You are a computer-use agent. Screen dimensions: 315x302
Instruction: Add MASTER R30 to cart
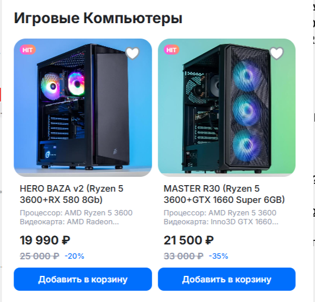[x=227, y=279]
